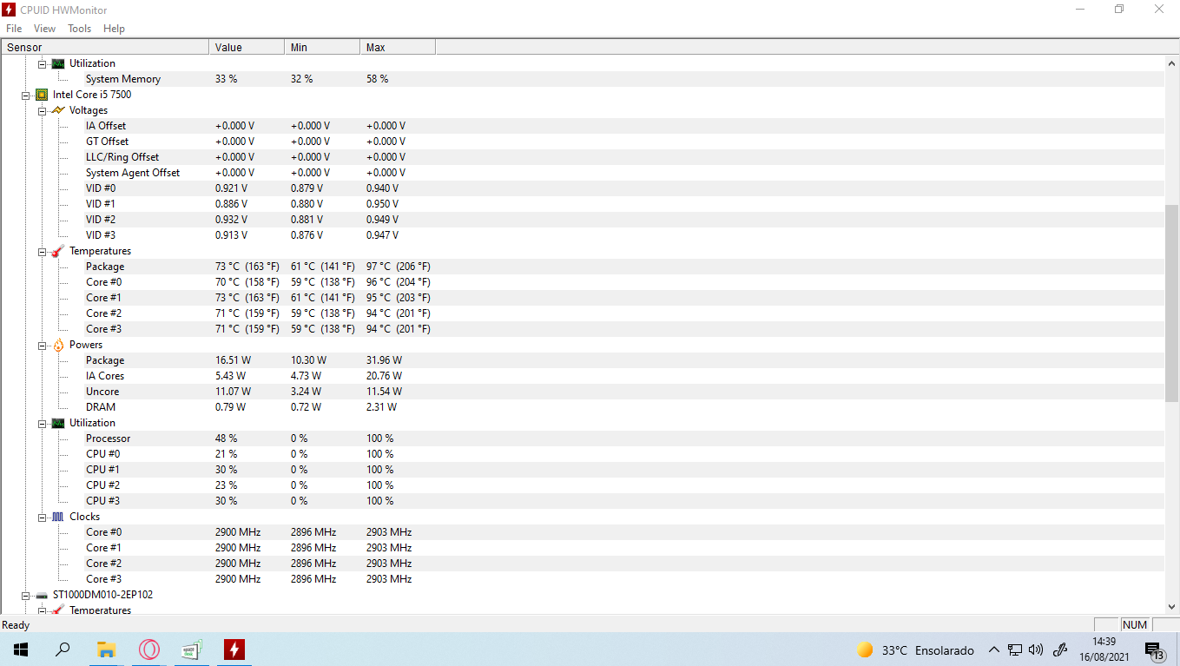Collapse the CPU Temperatures group

43,251
